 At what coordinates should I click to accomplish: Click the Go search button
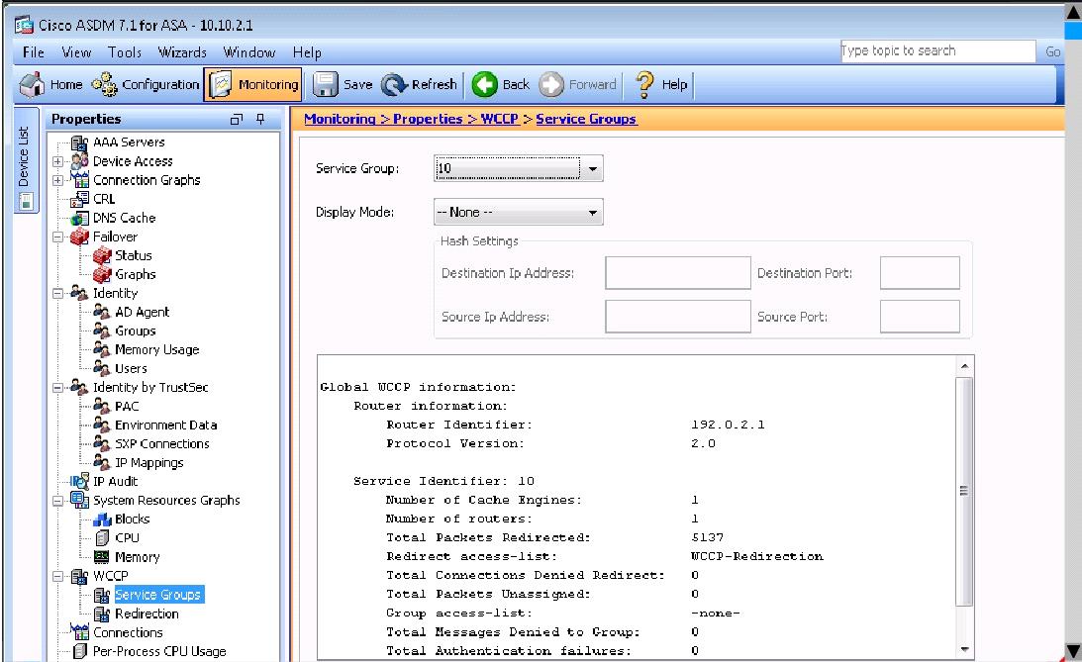click(x=1052, y=51)
